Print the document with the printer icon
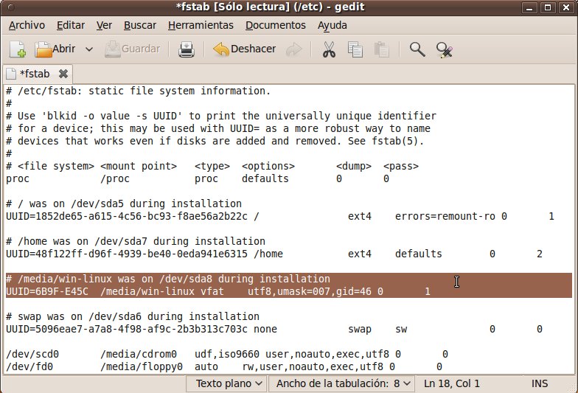Screen dimensions: 578x393 tap(186, 49)
